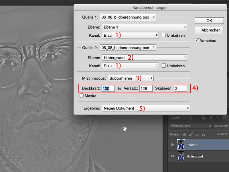The height and width of the screenshot is (172, 229).
Task: Click the lock all padlock icon
Action: tap(204, 134)
